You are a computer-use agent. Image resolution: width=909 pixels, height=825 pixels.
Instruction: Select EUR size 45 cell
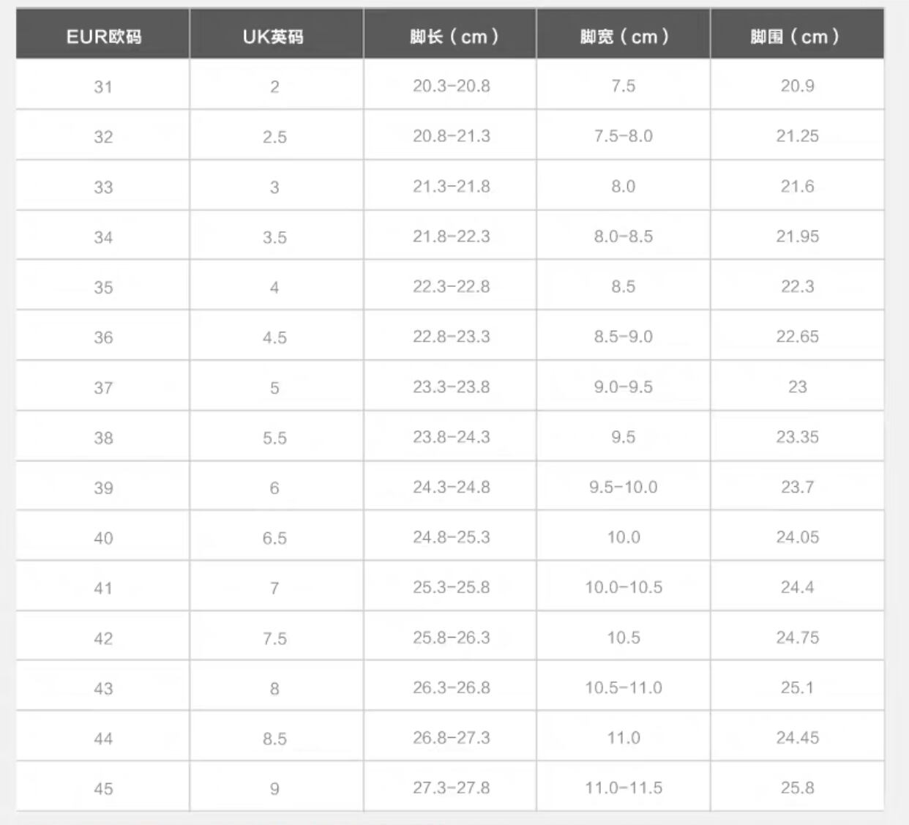pos(103,788)
